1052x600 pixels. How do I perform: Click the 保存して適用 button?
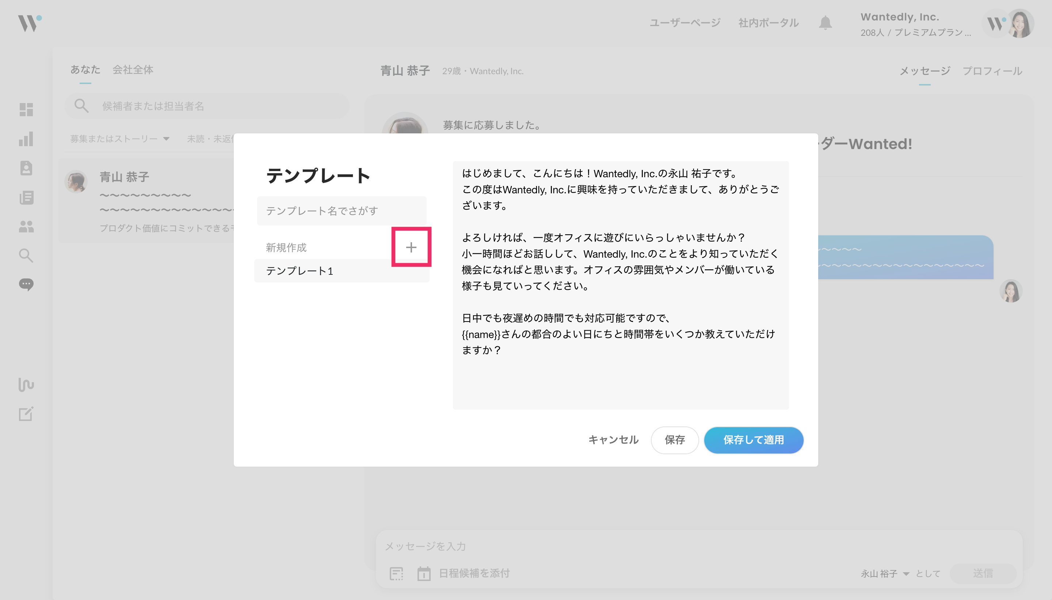click(753, 440)
